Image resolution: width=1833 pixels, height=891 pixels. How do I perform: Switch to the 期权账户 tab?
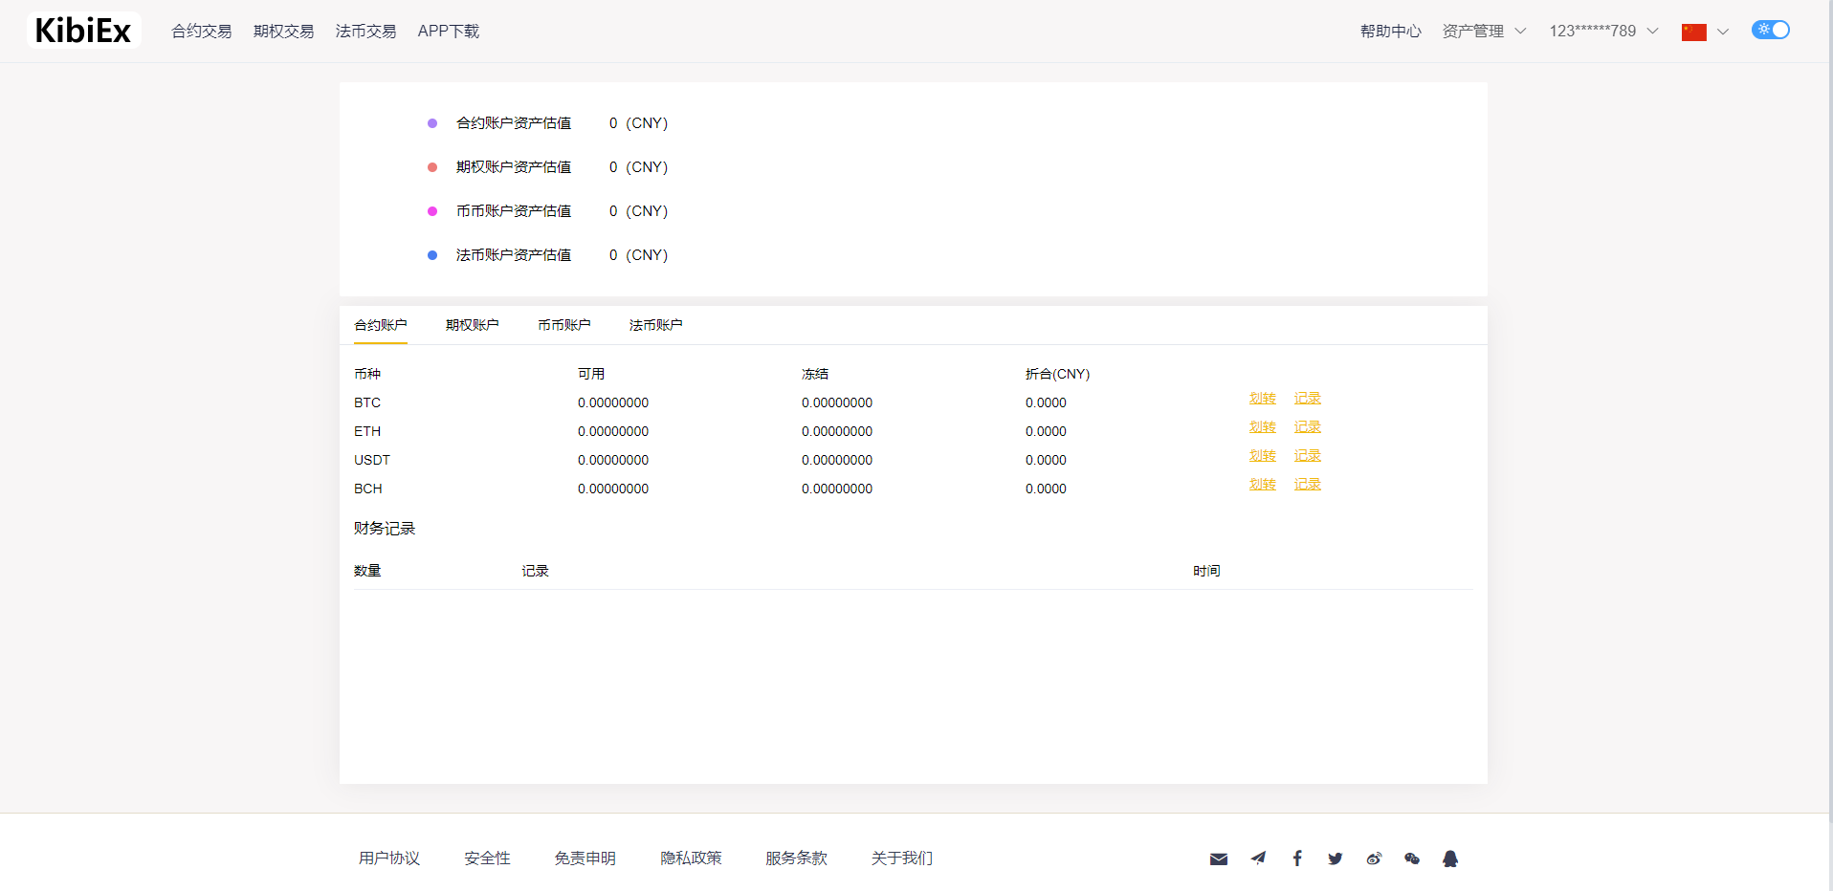(x=472, y=325)
